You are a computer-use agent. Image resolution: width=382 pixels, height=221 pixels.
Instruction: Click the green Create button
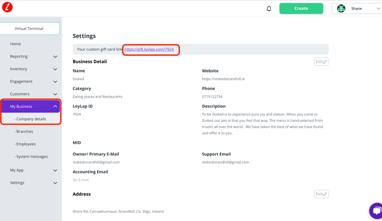click(301, 8)
